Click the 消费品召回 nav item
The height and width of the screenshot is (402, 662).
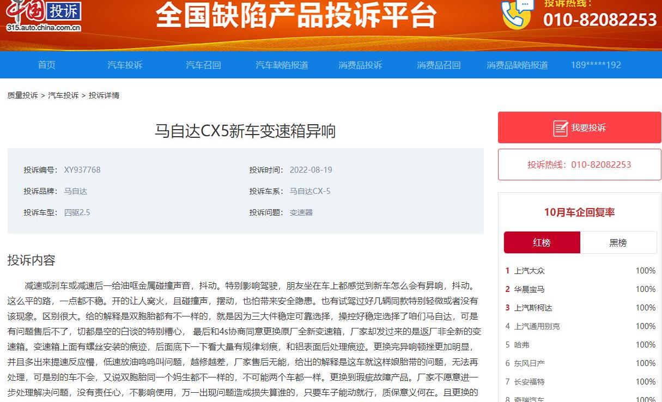(x=438, y=64)
